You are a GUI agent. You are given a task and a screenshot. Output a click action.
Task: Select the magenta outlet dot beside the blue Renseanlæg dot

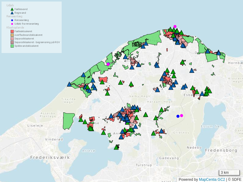181,116
